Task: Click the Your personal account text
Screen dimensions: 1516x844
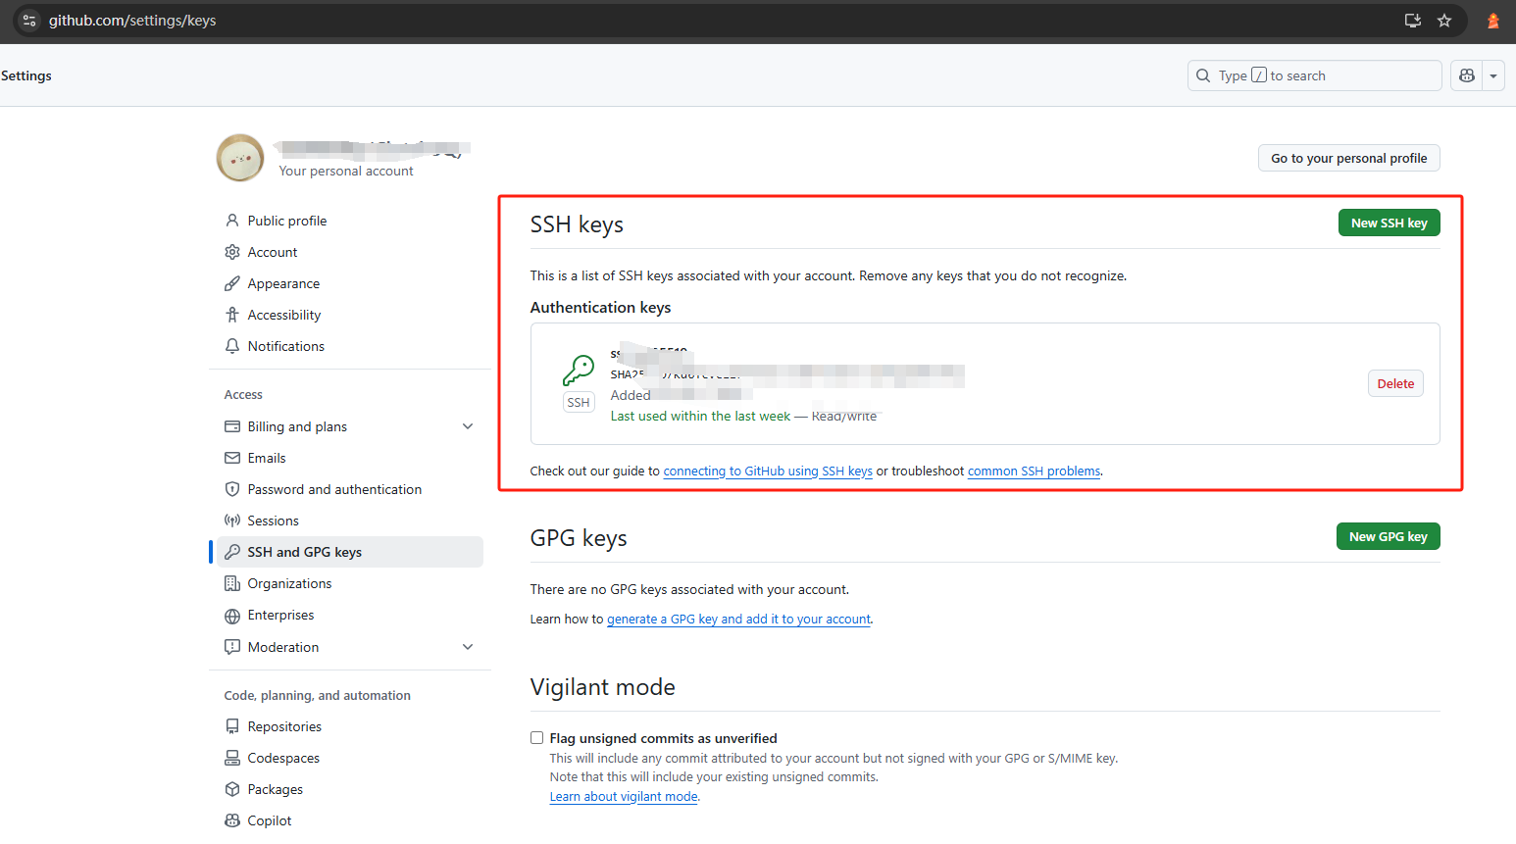Action: click(x=346, y=171)
